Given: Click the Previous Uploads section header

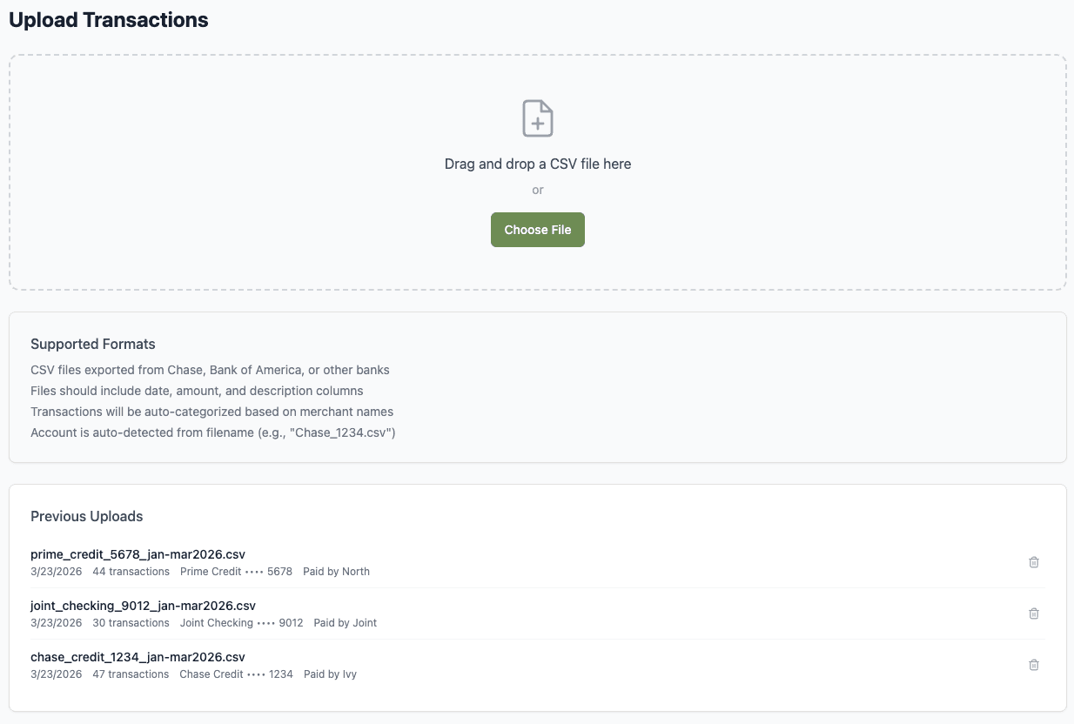Looking at the screenshot, I should point(86,516).
